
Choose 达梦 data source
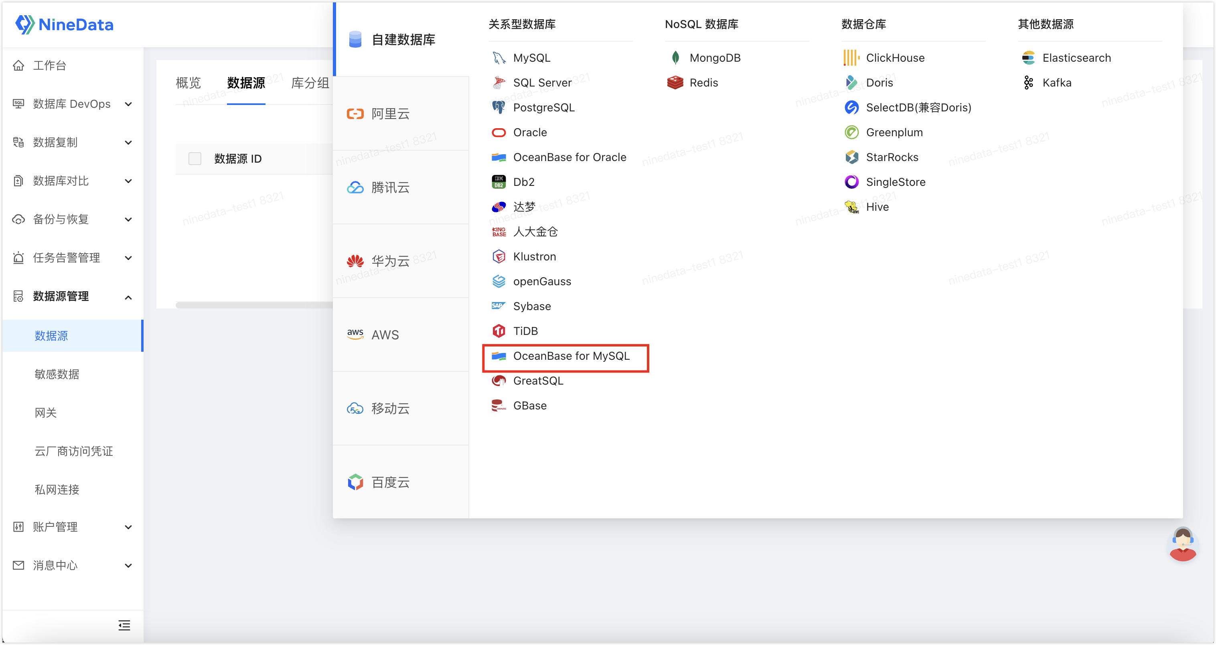514,207
